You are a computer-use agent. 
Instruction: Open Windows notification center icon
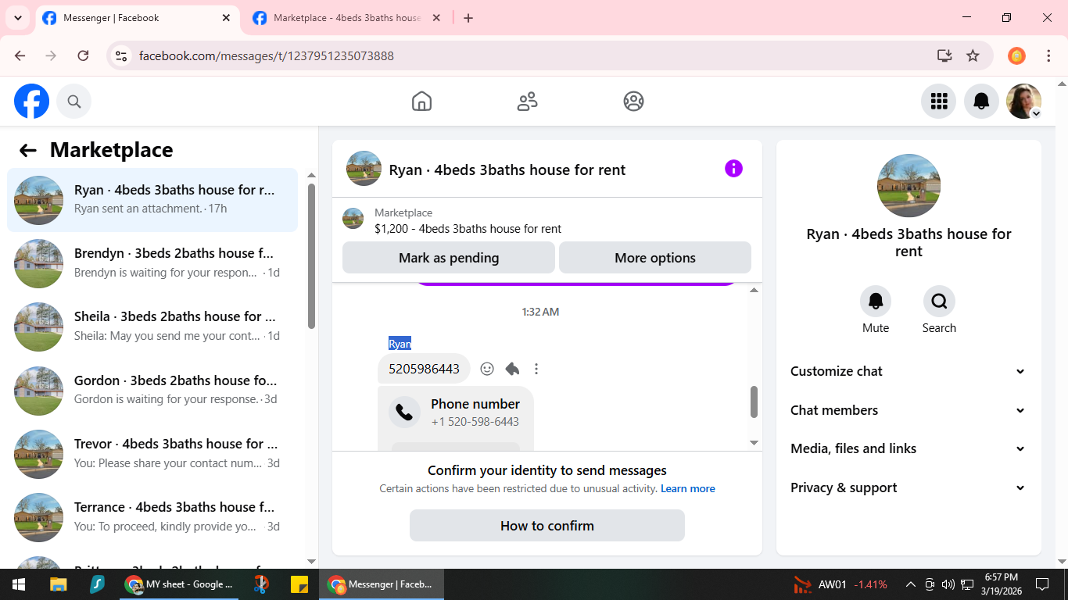[x=1041, y=584]
